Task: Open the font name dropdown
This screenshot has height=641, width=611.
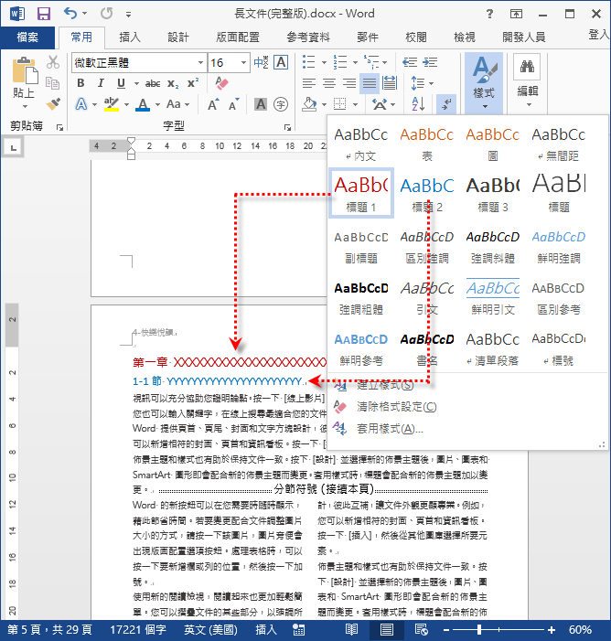Action: click(200, 62)
